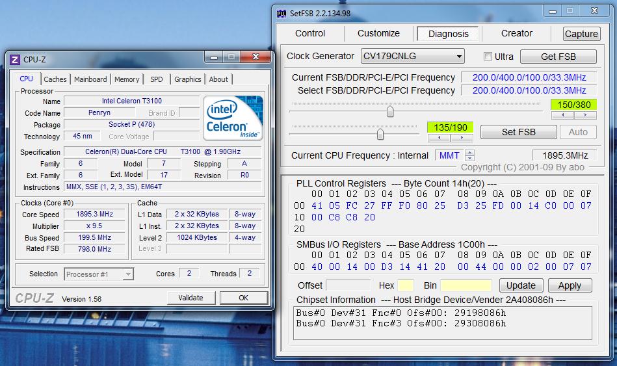This screenshot has width=617, height=366.
Task: Click the Hex input field
Action: (x=406, y=285)
